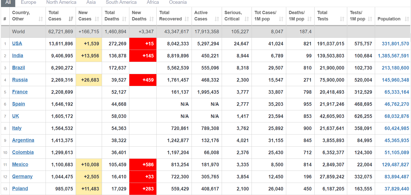This screenshot has width=411, height=195.
Task: Open France population 65,333,164 link
Action: pos(397,92)
